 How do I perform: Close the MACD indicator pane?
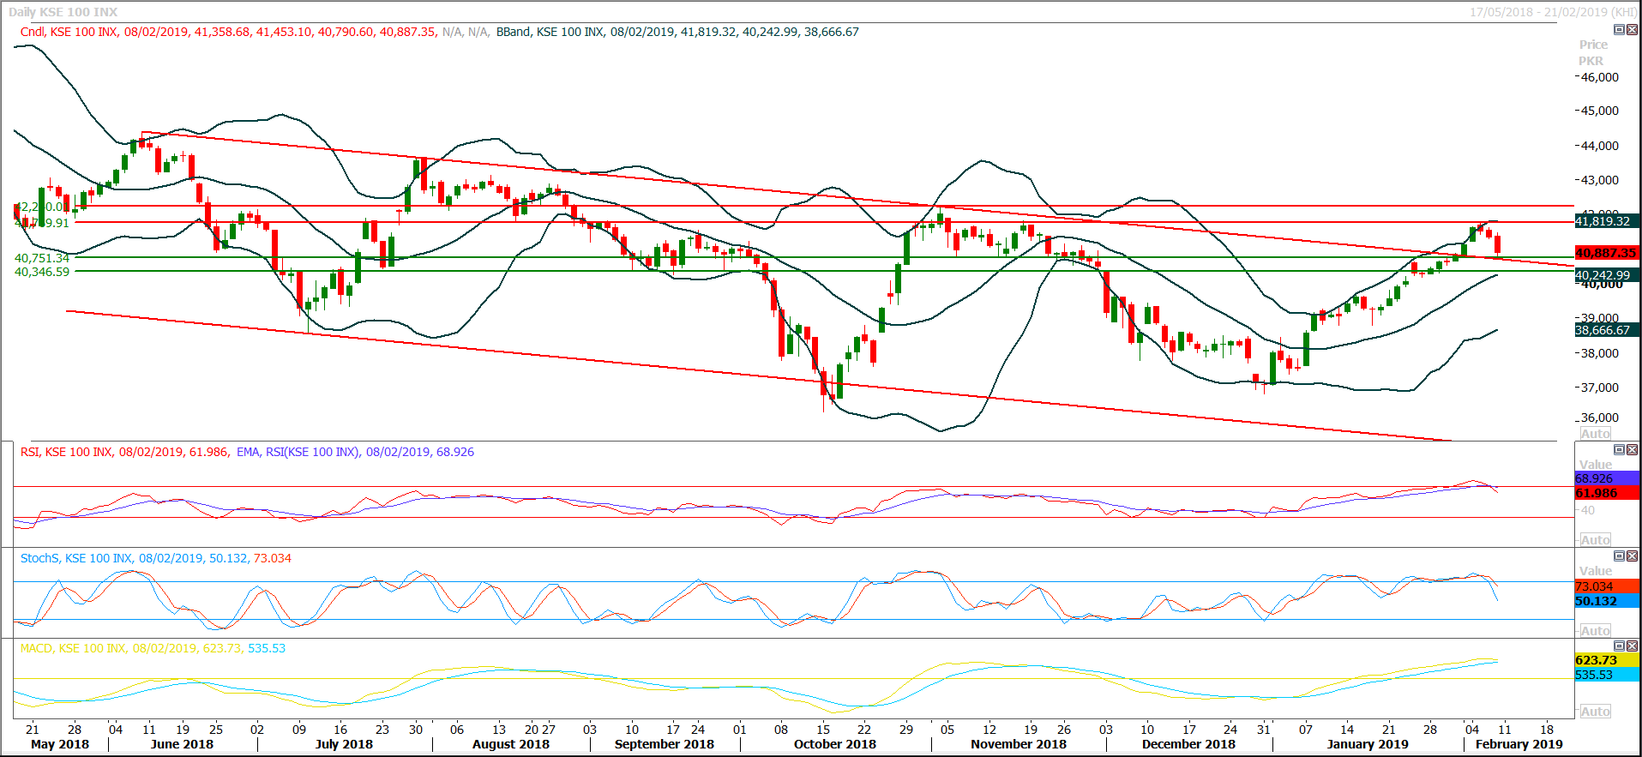coord(1632,646)
